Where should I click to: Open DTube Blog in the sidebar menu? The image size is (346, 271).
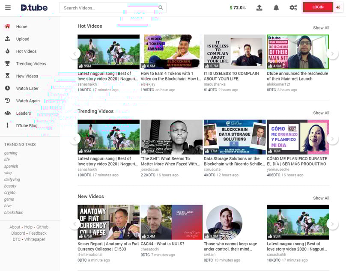[x=27, y=125]
